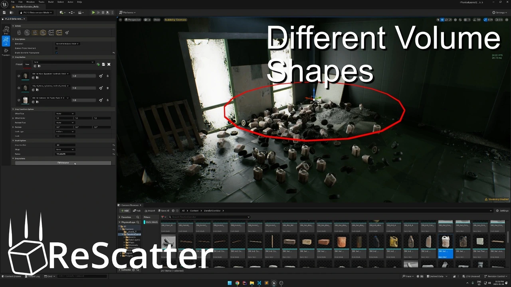Open the Build menu

point(51,2)
